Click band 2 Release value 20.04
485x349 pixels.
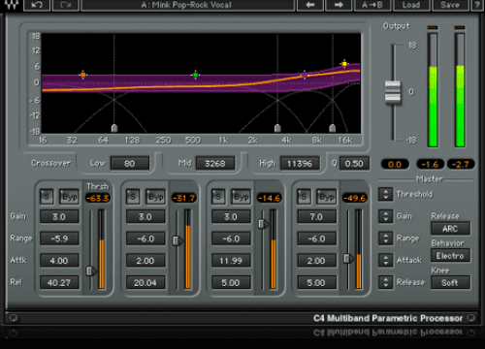[x=145, y=282]
